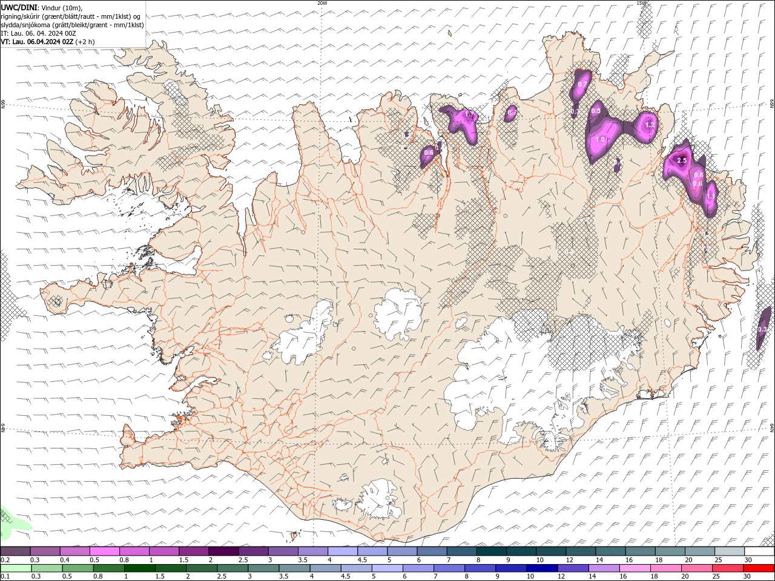Screen dimensions: 775x581
Task: Click the 0.8 green swatch in rain legend
Action: click(108, 568)
